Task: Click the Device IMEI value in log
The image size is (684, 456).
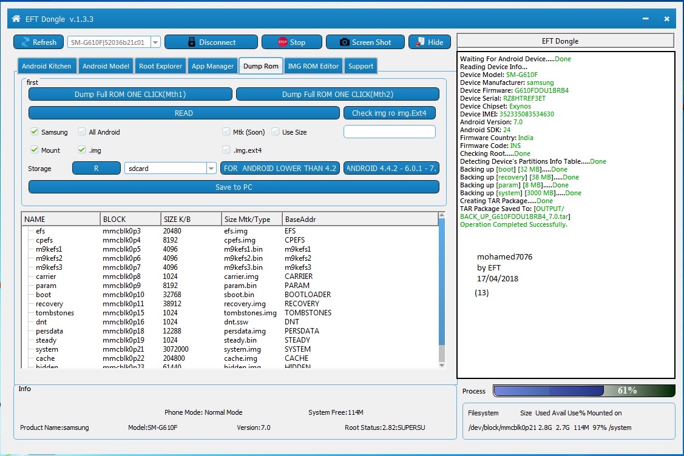Action: tap(527, 114)
